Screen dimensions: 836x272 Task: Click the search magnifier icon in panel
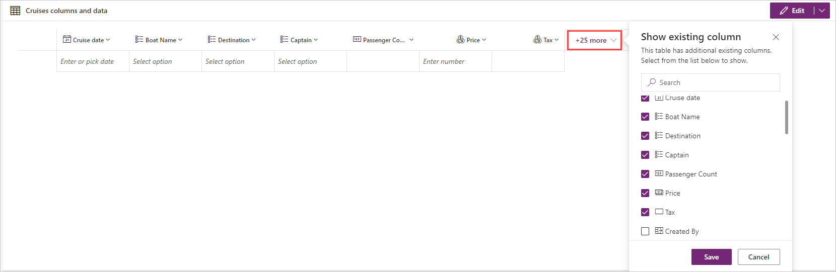[x=652, y=82]
